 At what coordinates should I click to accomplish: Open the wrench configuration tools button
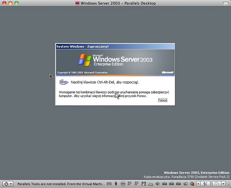(205, 184)
